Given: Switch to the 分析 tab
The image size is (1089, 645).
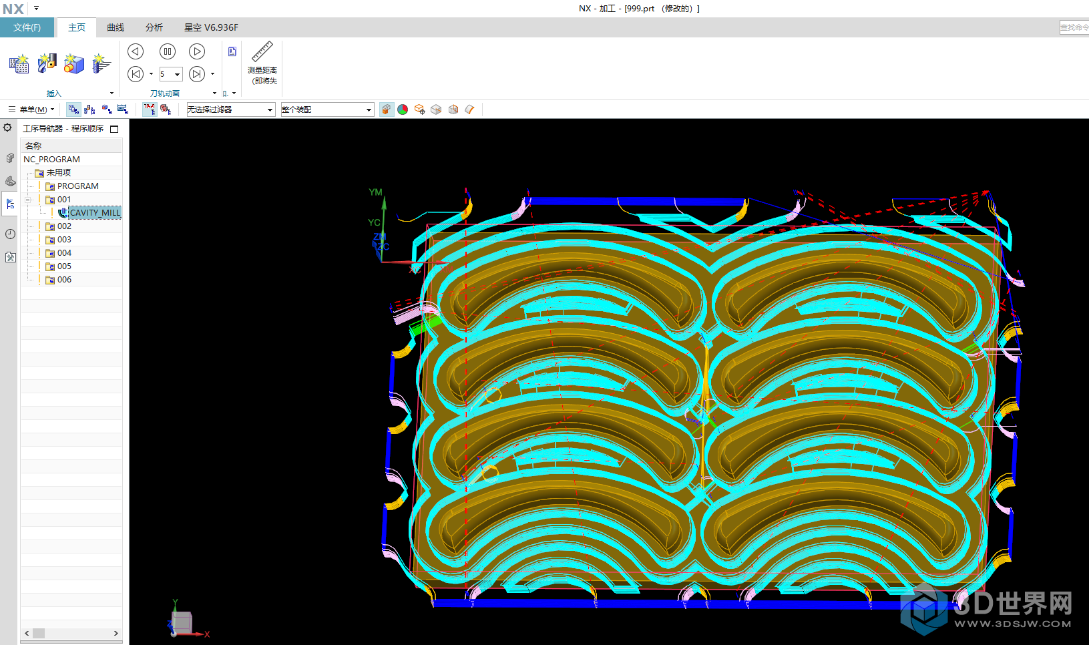Looking at the screenshot, I should [x=154, y=27].
